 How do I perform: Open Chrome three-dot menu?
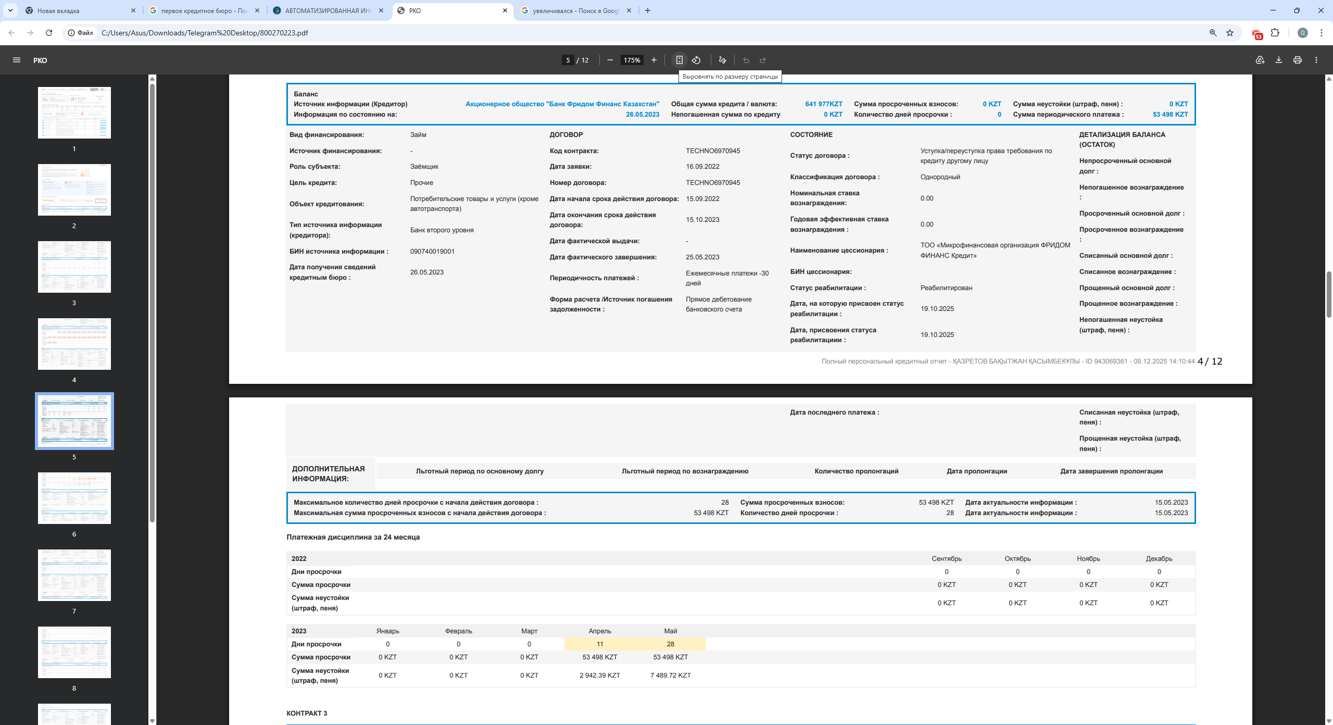pos(1321,33)
